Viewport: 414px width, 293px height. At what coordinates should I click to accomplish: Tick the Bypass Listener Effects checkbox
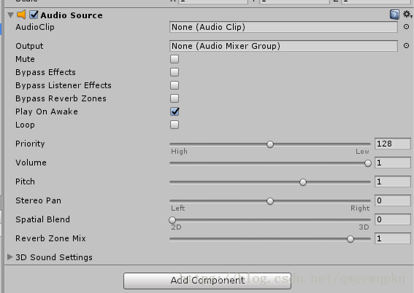coord(175,85)
